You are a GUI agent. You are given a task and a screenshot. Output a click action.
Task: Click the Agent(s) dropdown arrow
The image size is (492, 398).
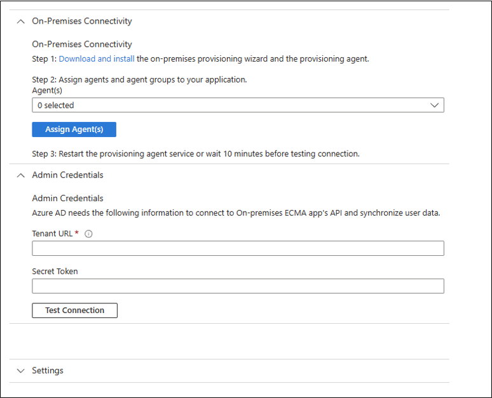click(x=435, y=105)
